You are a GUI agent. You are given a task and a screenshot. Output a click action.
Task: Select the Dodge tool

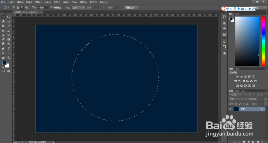click(x=9, y=44)
